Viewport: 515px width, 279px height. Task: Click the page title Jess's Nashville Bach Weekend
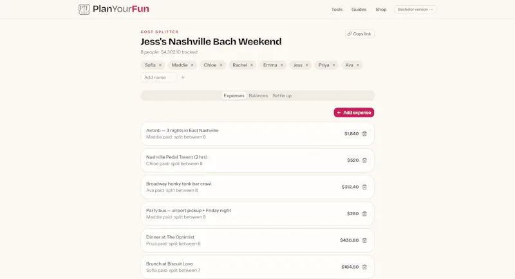tap(211, 42)
